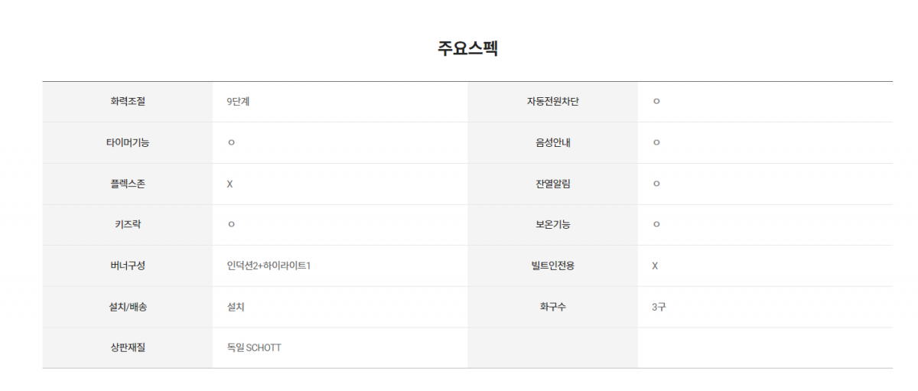This screenshot has height=391, width=918.
Task: Click the 설치/배송 label
Action: pos(128,307)
